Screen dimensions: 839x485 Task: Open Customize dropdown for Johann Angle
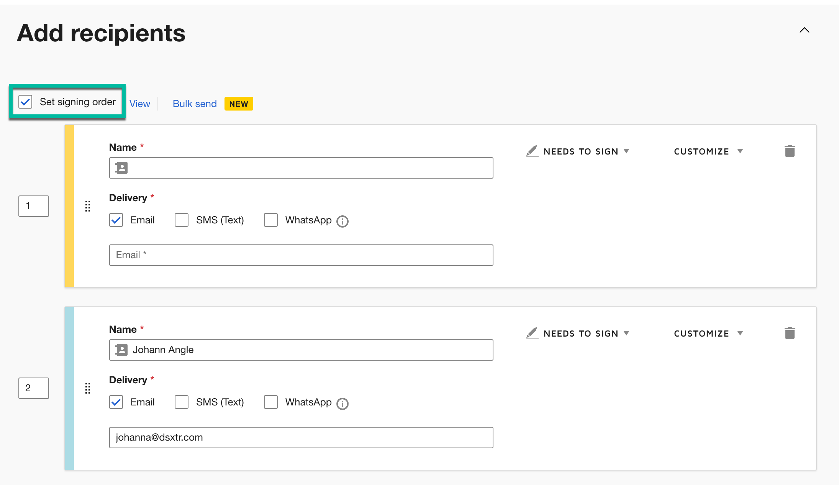click(x=708, y=334)
